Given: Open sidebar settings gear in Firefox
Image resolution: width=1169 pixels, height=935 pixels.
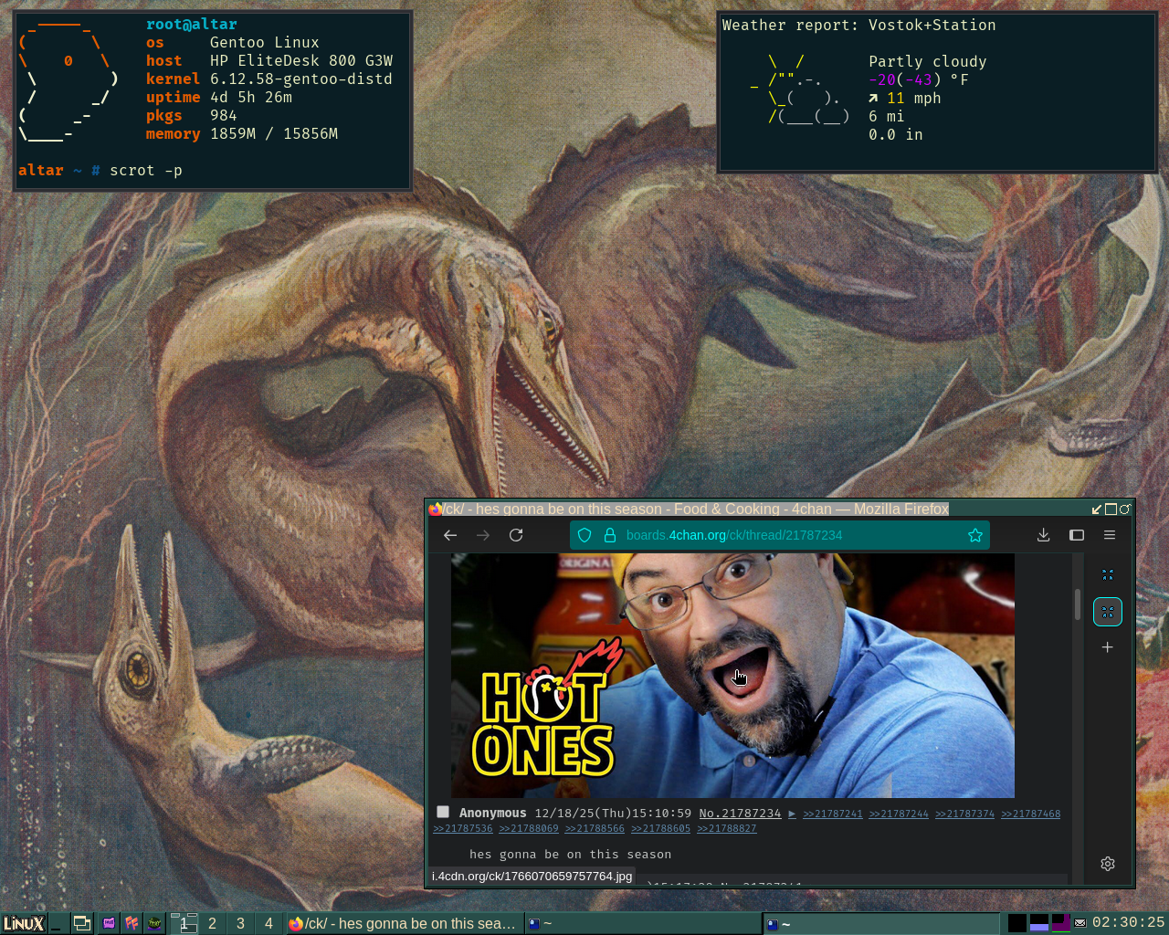Looking at the screenshot, I should click(1108, 864).
